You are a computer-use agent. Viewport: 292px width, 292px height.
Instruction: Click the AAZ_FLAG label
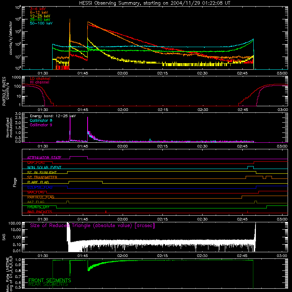click(36, 202)
